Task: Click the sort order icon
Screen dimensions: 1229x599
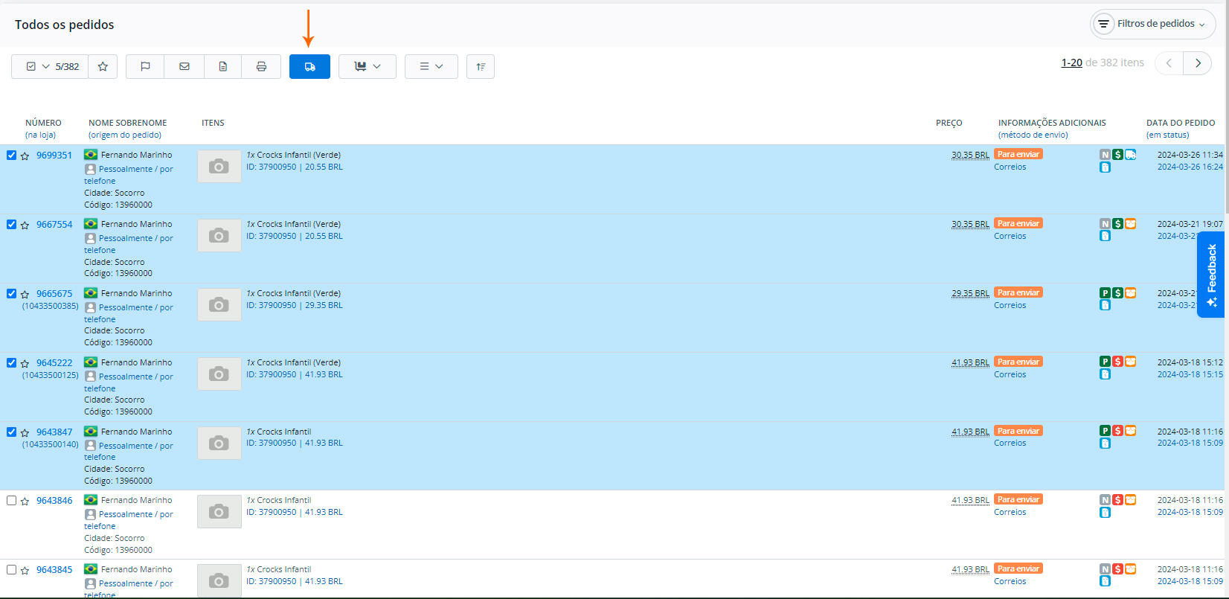Action: 481,67
